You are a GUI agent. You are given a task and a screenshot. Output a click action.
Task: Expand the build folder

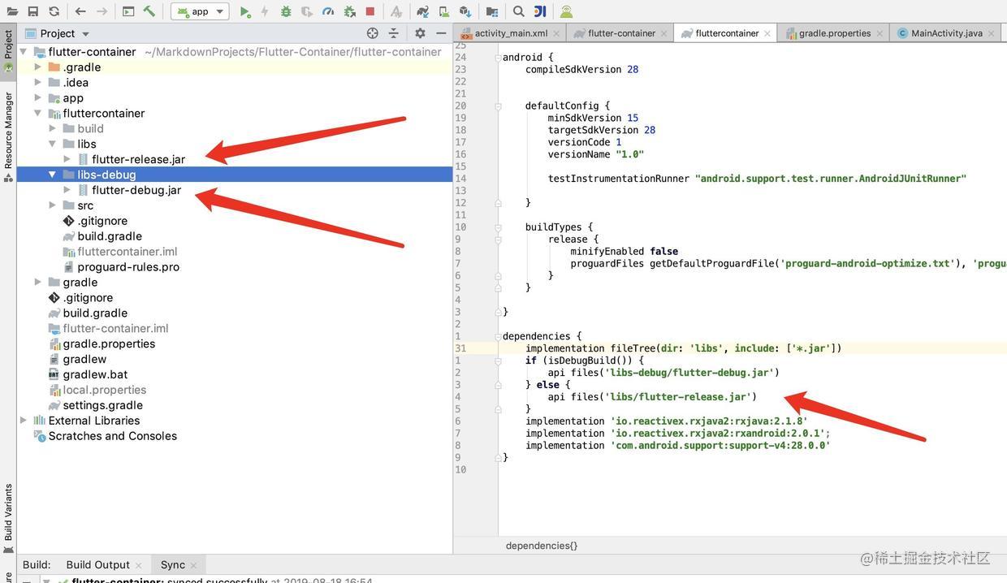click(x=52, y=128)
